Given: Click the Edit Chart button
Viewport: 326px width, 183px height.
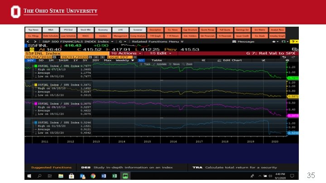Looking at the screenshot, I should (x=230, y=61).
